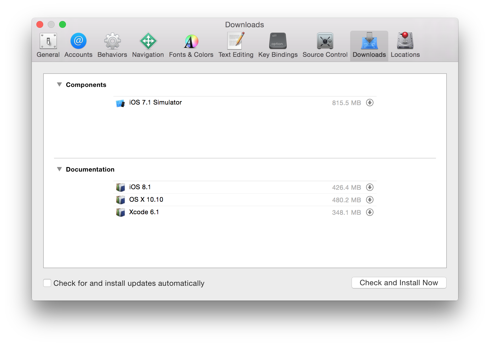This screenshot has height=346, width=490.
Task: Close the Downloads preferences window
Action: pos(40,24)
